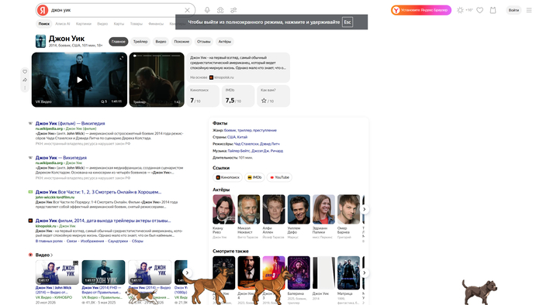
Task: Click the Install Yandex Browser banner button
Action: (421, 10)
